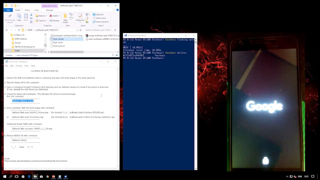Screen dimensions: 320x180
Task: Switch to large icons view in status bar
Action: (x=117, y=55)
